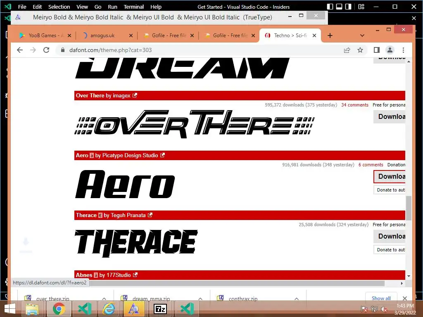Click the Over There font preview image
423x317 pixels.
[194, 124]
